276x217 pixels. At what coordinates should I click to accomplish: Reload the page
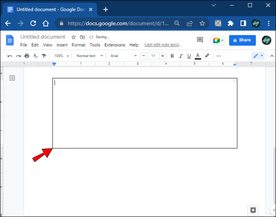[33, 23]
